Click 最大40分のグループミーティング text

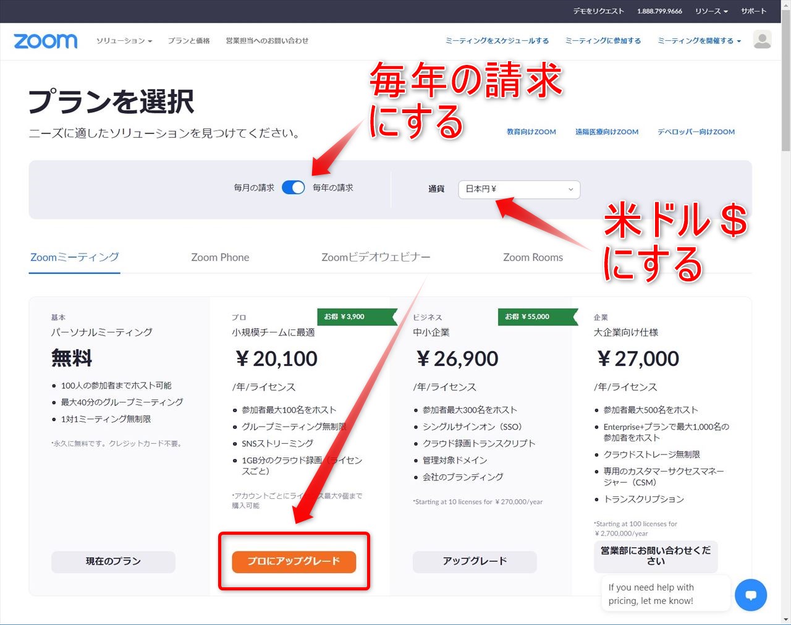122,402
